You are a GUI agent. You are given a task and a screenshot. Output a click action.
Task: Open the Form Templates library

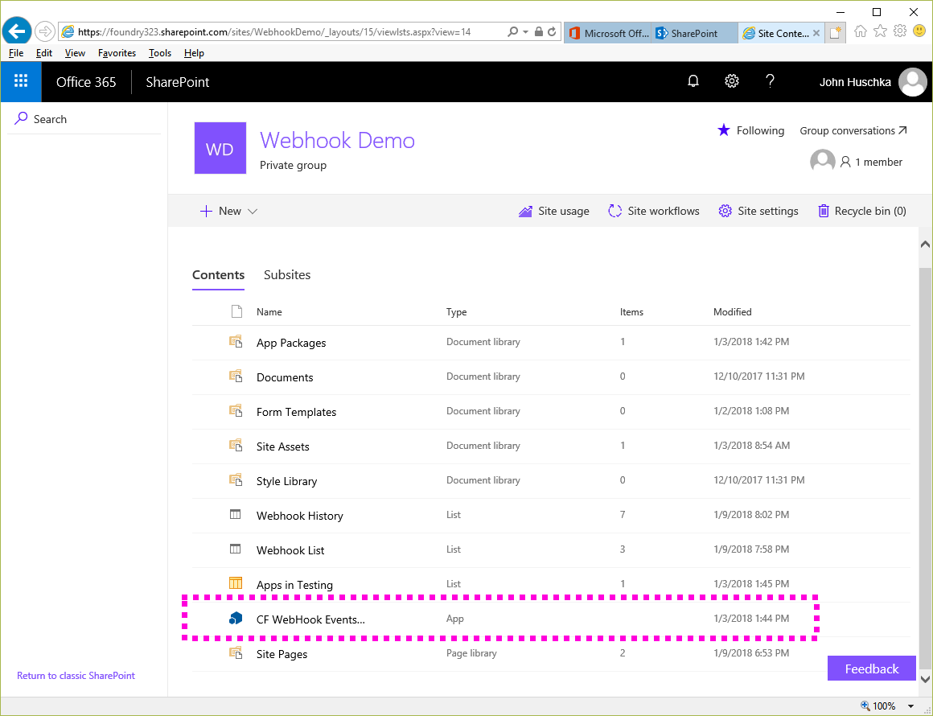click(296, 412)
